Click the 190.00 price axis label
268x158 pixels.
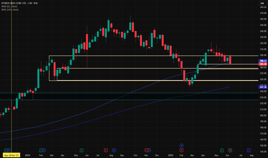(263, 122)
